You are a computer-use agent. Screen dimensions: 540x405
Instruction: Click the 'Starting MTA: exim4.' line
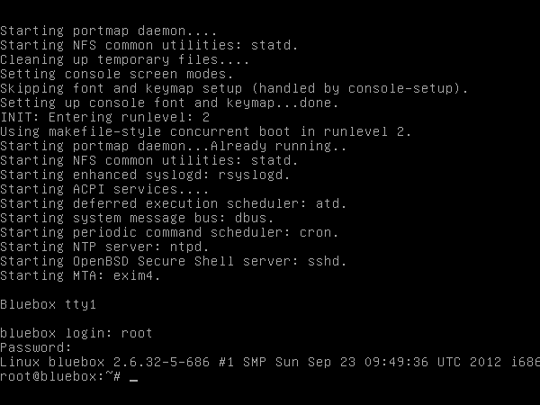(x=80, y=275)
